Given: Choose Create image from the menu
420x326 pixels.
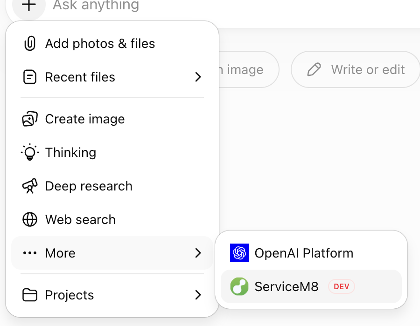Looking at the screenshot, I should tap(112, 119).
